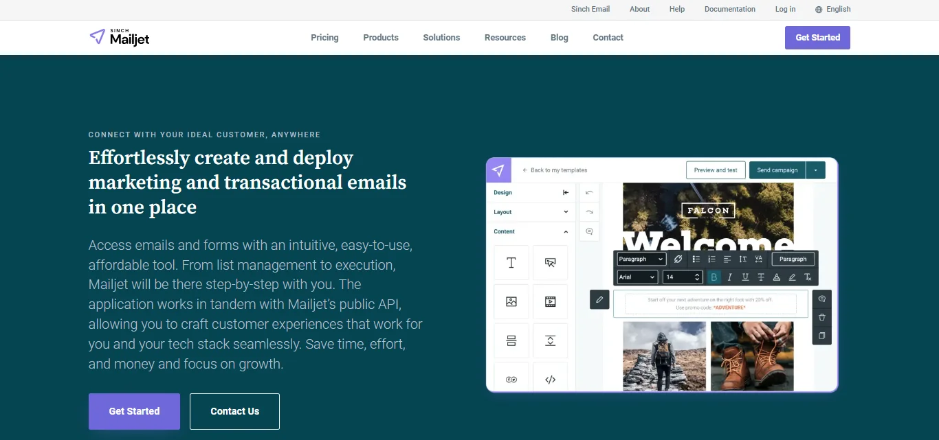Select the Social share content block

point(511,378)
